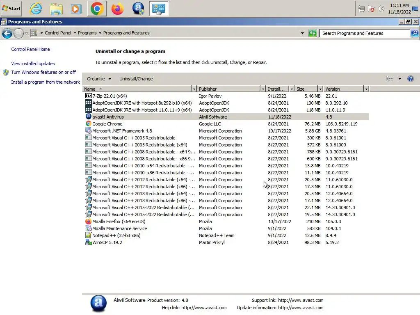
Task: Select Microsoft Visual C++ 2010 x86 Redistributable row
Action: click(227, 173)
